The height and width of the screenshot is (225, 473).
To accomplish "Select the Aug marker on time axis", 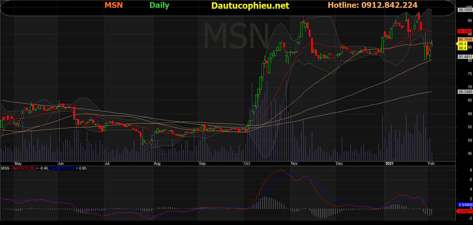I will pos(157,164).
